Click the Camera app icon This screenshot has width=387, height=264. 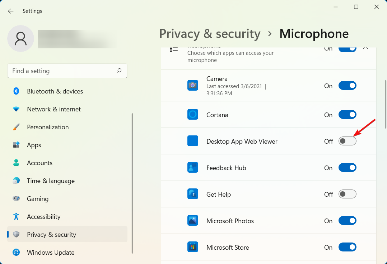point(193,86)
